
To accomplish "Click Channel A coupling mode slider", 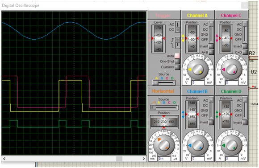I will [211, 32].
